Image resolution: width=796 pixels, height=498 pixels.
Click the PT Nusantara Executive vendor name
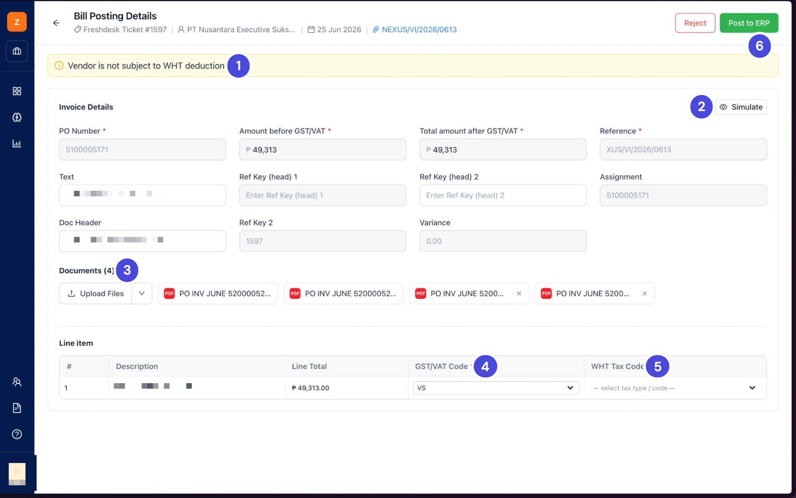pyautogui.click(x=241, y=30)
